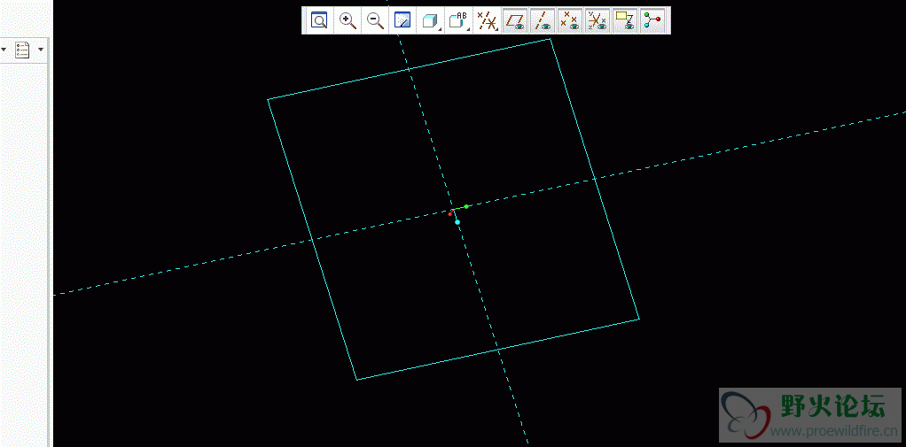Pick the red spin center dot
The width and height of the screenshot is (906, 447).
pos(450,214)
